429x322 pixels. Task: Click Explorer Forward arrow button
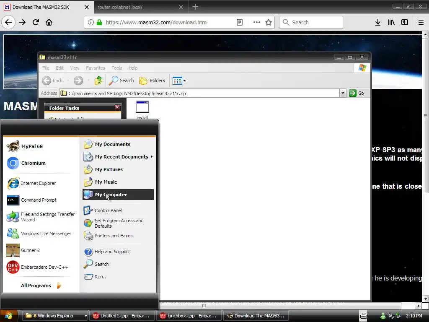pos(78,80)
